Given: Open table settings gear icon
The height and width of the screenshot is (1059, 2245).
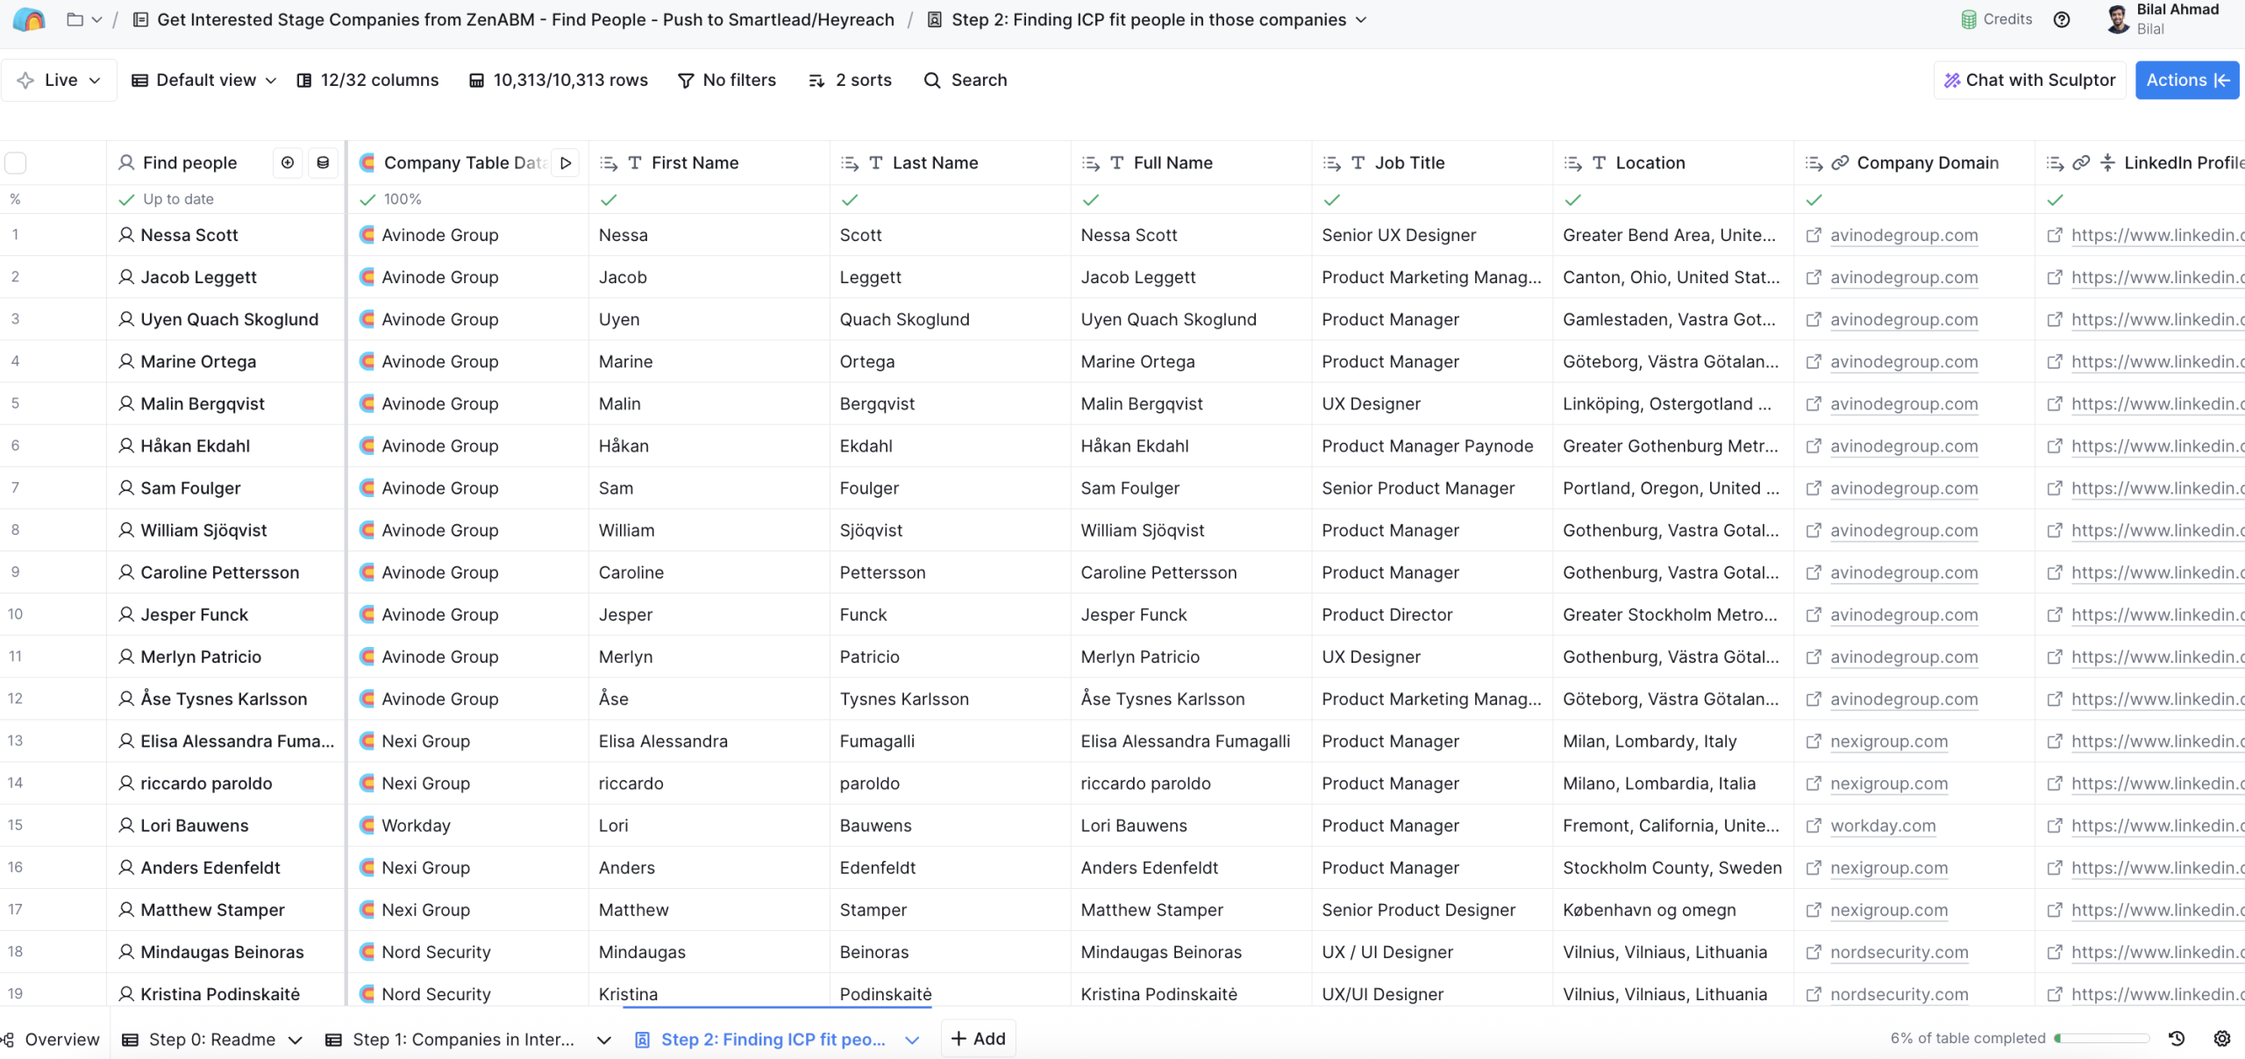Looking at the screenshot, I should click(x=2221, y=1038).
